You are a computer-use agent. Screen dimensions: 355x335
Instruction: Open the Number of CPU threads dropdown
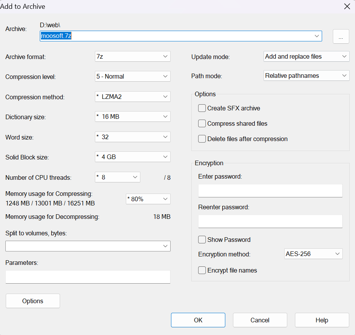point(117,177)
